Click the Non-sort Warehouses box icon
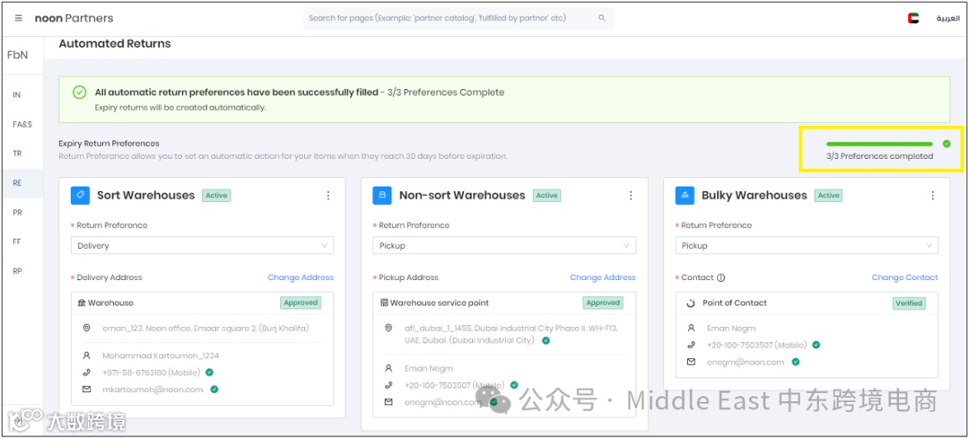 coord(382,196)
